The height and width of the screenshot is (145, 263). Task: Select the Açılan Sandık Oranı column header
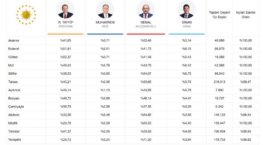pyautogui.click(x=246, y=15)
